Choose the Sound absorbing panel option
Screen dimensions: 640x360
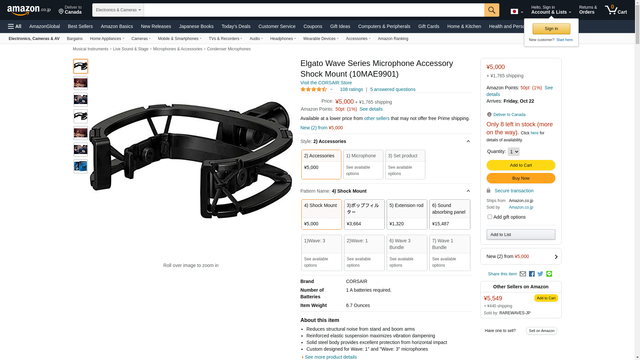pyautogui.click(x=450, y=215)
